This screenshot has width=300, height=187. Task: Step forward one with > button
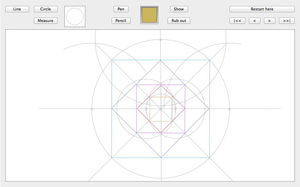tap(269, 21)
